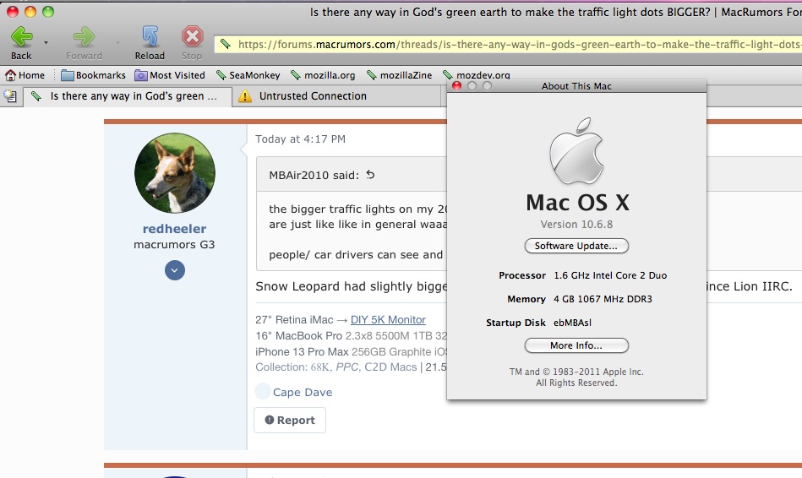Open the Most Visited bookmarks folder
This screenshot has width=802, height=478.
click(x=170, y=75)
